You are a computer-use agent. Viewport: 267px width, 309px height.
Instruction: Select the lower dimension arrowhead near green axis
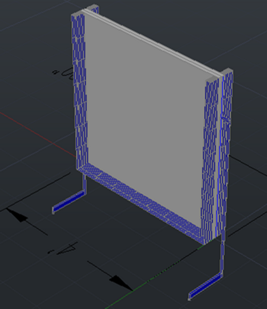pyautogui.click(x=121, y=283)
